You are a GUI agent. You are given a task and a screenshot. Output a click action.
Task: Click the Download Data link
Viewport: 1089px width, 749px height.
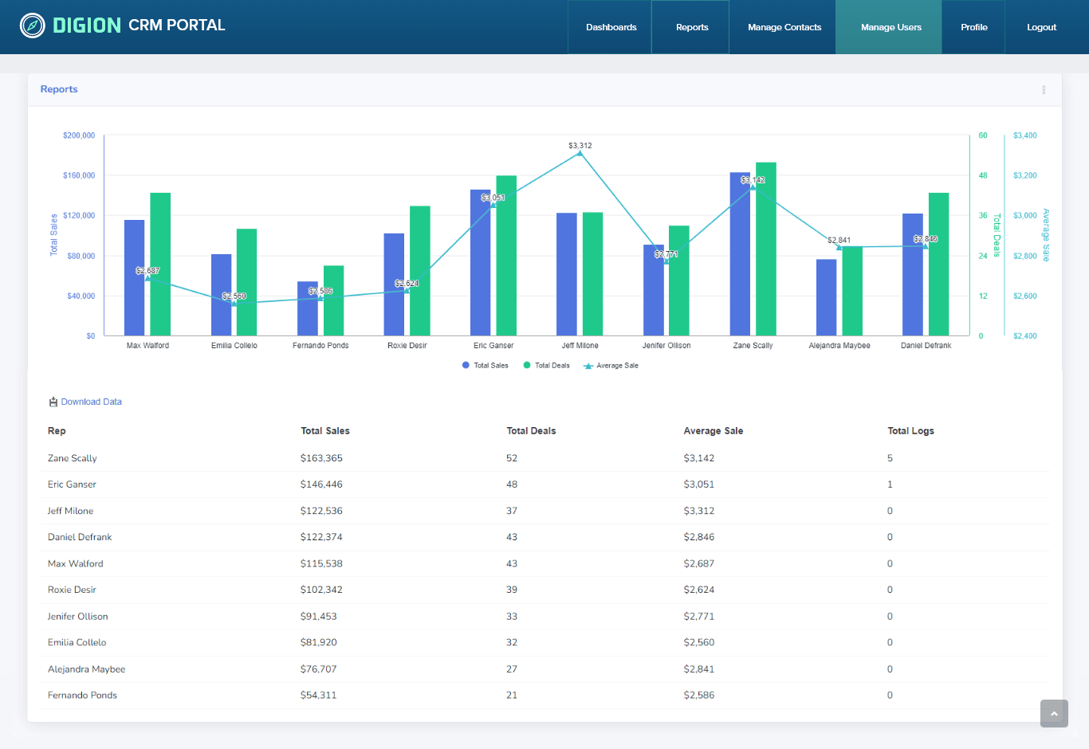91,402
